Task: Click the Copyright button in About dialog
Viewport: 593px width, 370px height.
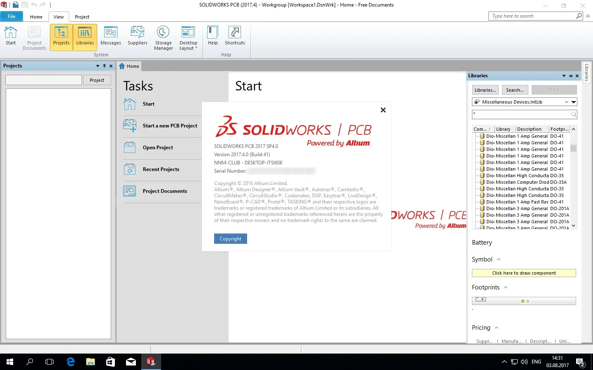Action: [231, 239]
